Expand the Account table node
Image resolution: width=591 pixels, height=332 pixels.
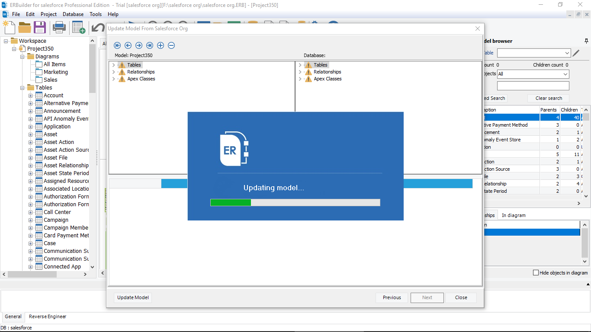tap(31, 96)
